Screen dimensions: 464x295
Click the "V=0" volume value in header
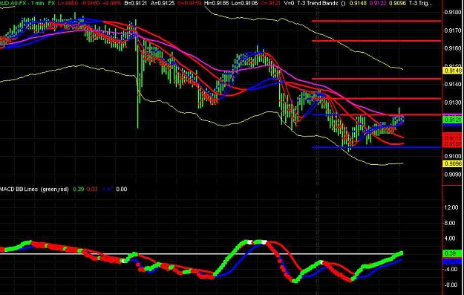(289, 4)
